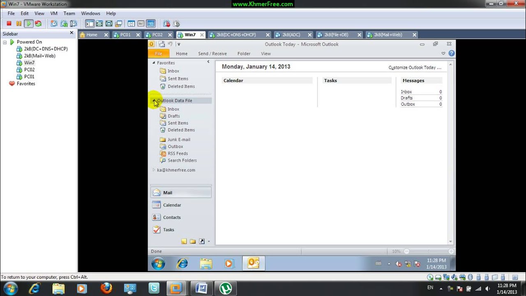Click the Inbox link under Messages
Image resolution: width=526 pixels, height=296 pixels.
click(406, 92)
